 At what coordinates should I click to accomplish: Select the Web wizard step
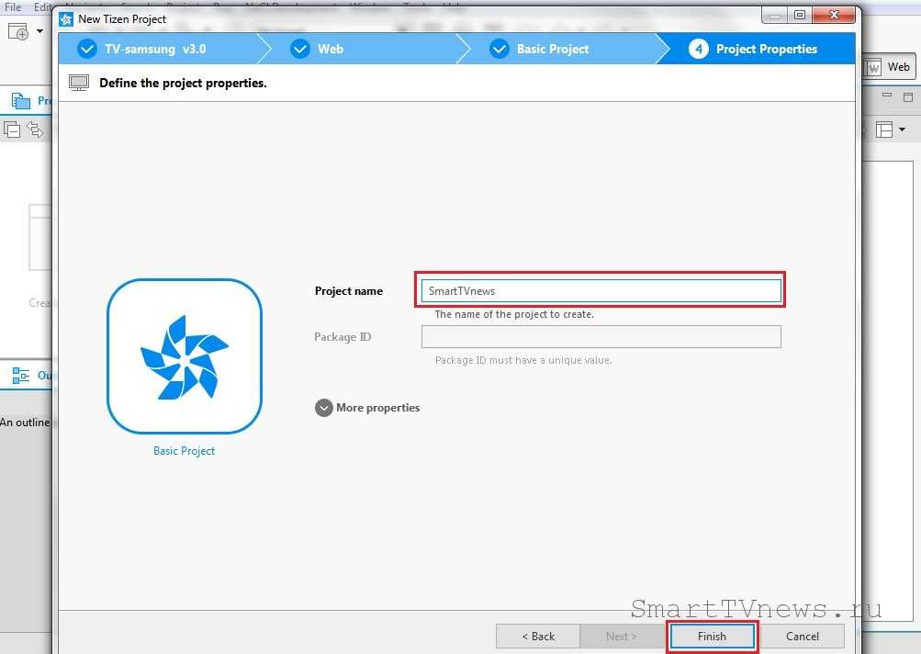tap(329, 49)
